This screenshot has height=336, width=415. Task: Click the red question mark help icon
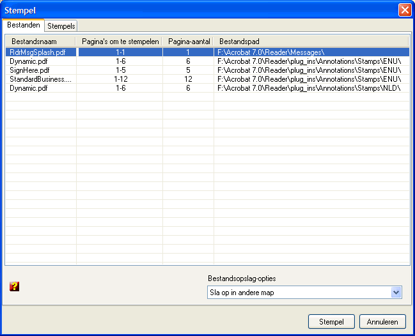14,287
